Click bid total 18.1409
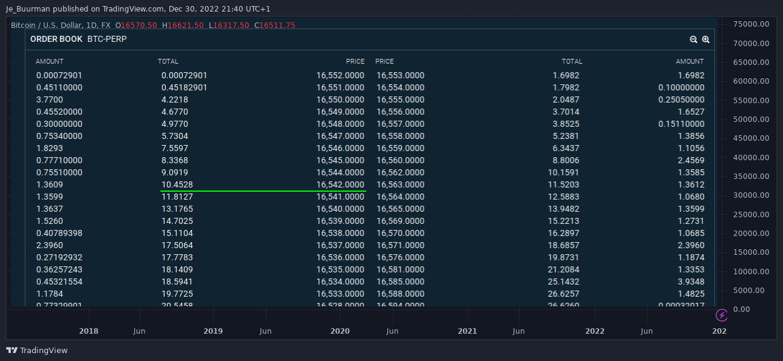 pyautogui.click(x=177, y=269)
